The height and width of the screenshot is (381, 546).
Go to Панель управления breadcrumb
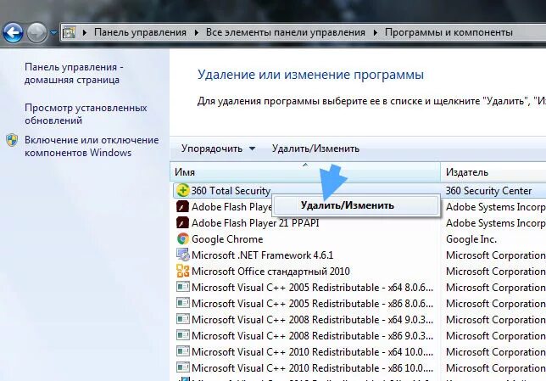(x=140, y=32)
